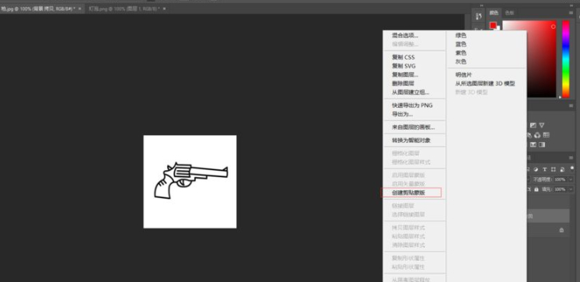Add a color lookup adjustment grid icon
Viewport: 580px width, 282px height.
pos(547,135)
